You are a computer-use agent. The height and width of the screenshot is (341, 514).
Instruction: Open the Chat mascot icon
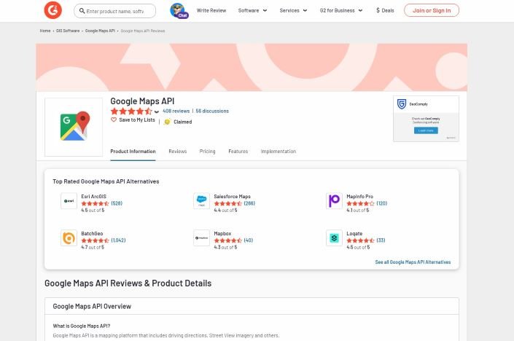(x=179, y=10)
